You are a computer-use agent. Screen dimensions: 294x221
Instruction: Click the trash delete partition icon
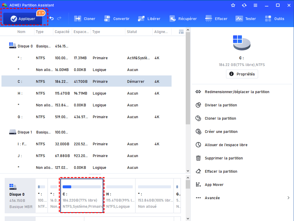(198, 158)
